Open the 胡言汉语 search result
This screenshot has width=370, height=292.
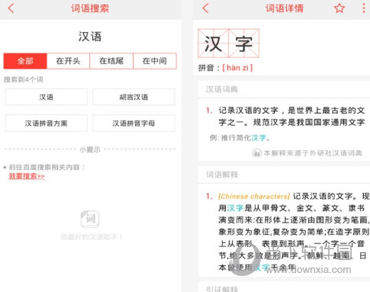click(134, 97)
